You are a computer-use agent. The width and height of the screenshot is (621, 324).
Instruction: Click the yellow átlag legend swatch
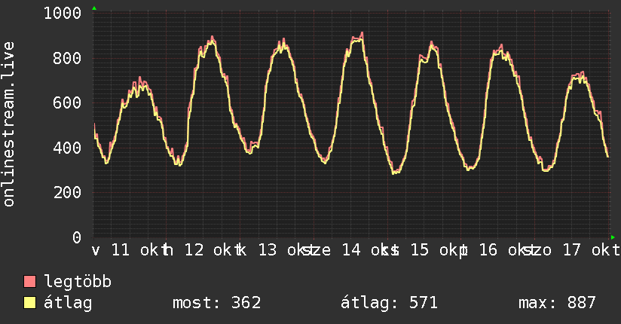pos(29,303)
